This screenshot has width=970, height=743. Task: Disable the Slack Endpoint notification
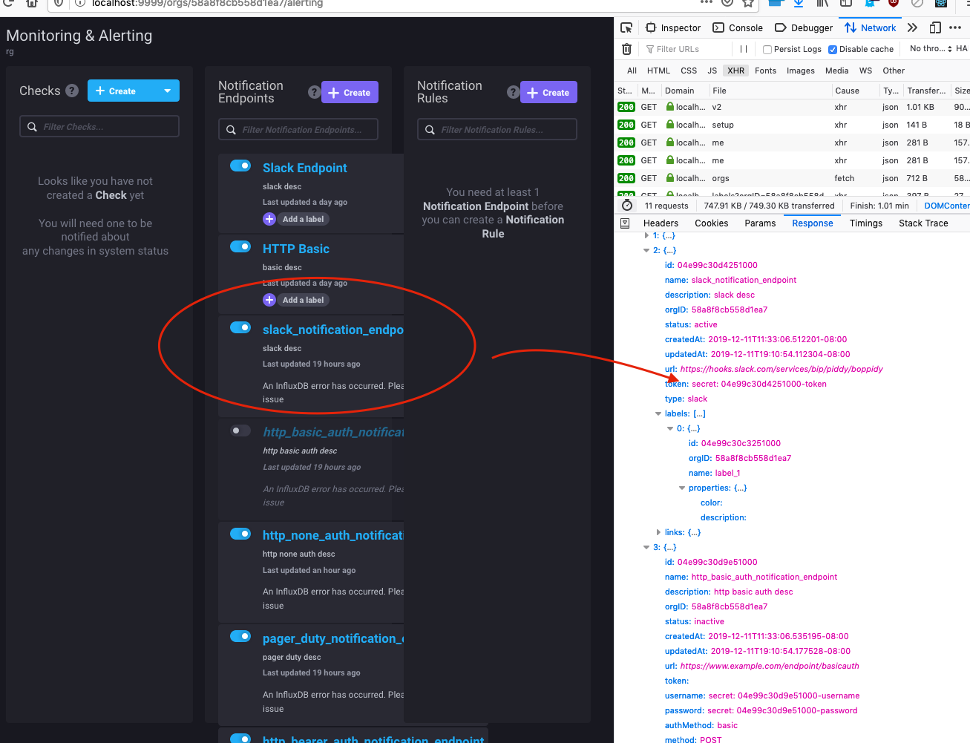(240, 166)
